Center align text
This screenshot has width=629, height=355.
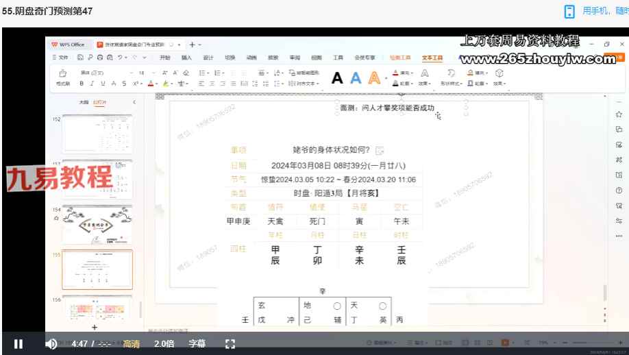pyautogui.click(x=212, y=84)
